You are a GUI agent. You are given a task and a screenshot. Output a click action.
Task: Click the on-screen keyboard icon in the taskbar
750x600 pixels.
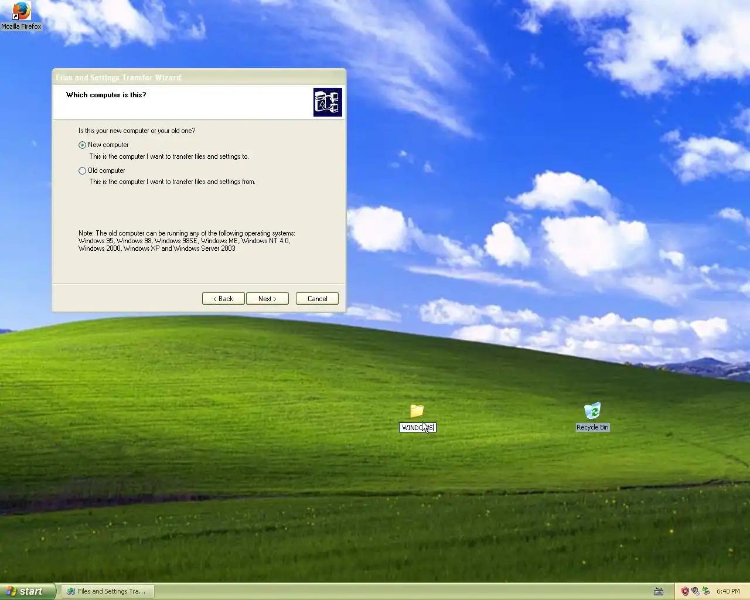tap(659, 591)
